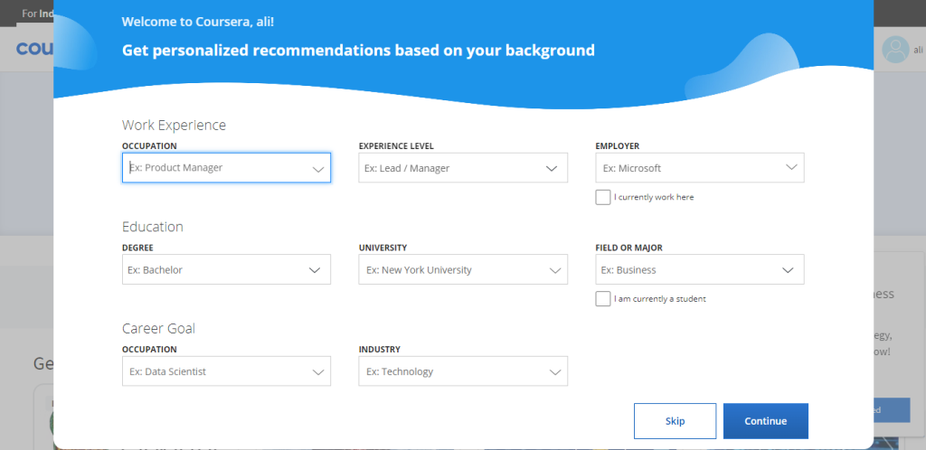Click the user profile avatar icon

tap(895, 50)
